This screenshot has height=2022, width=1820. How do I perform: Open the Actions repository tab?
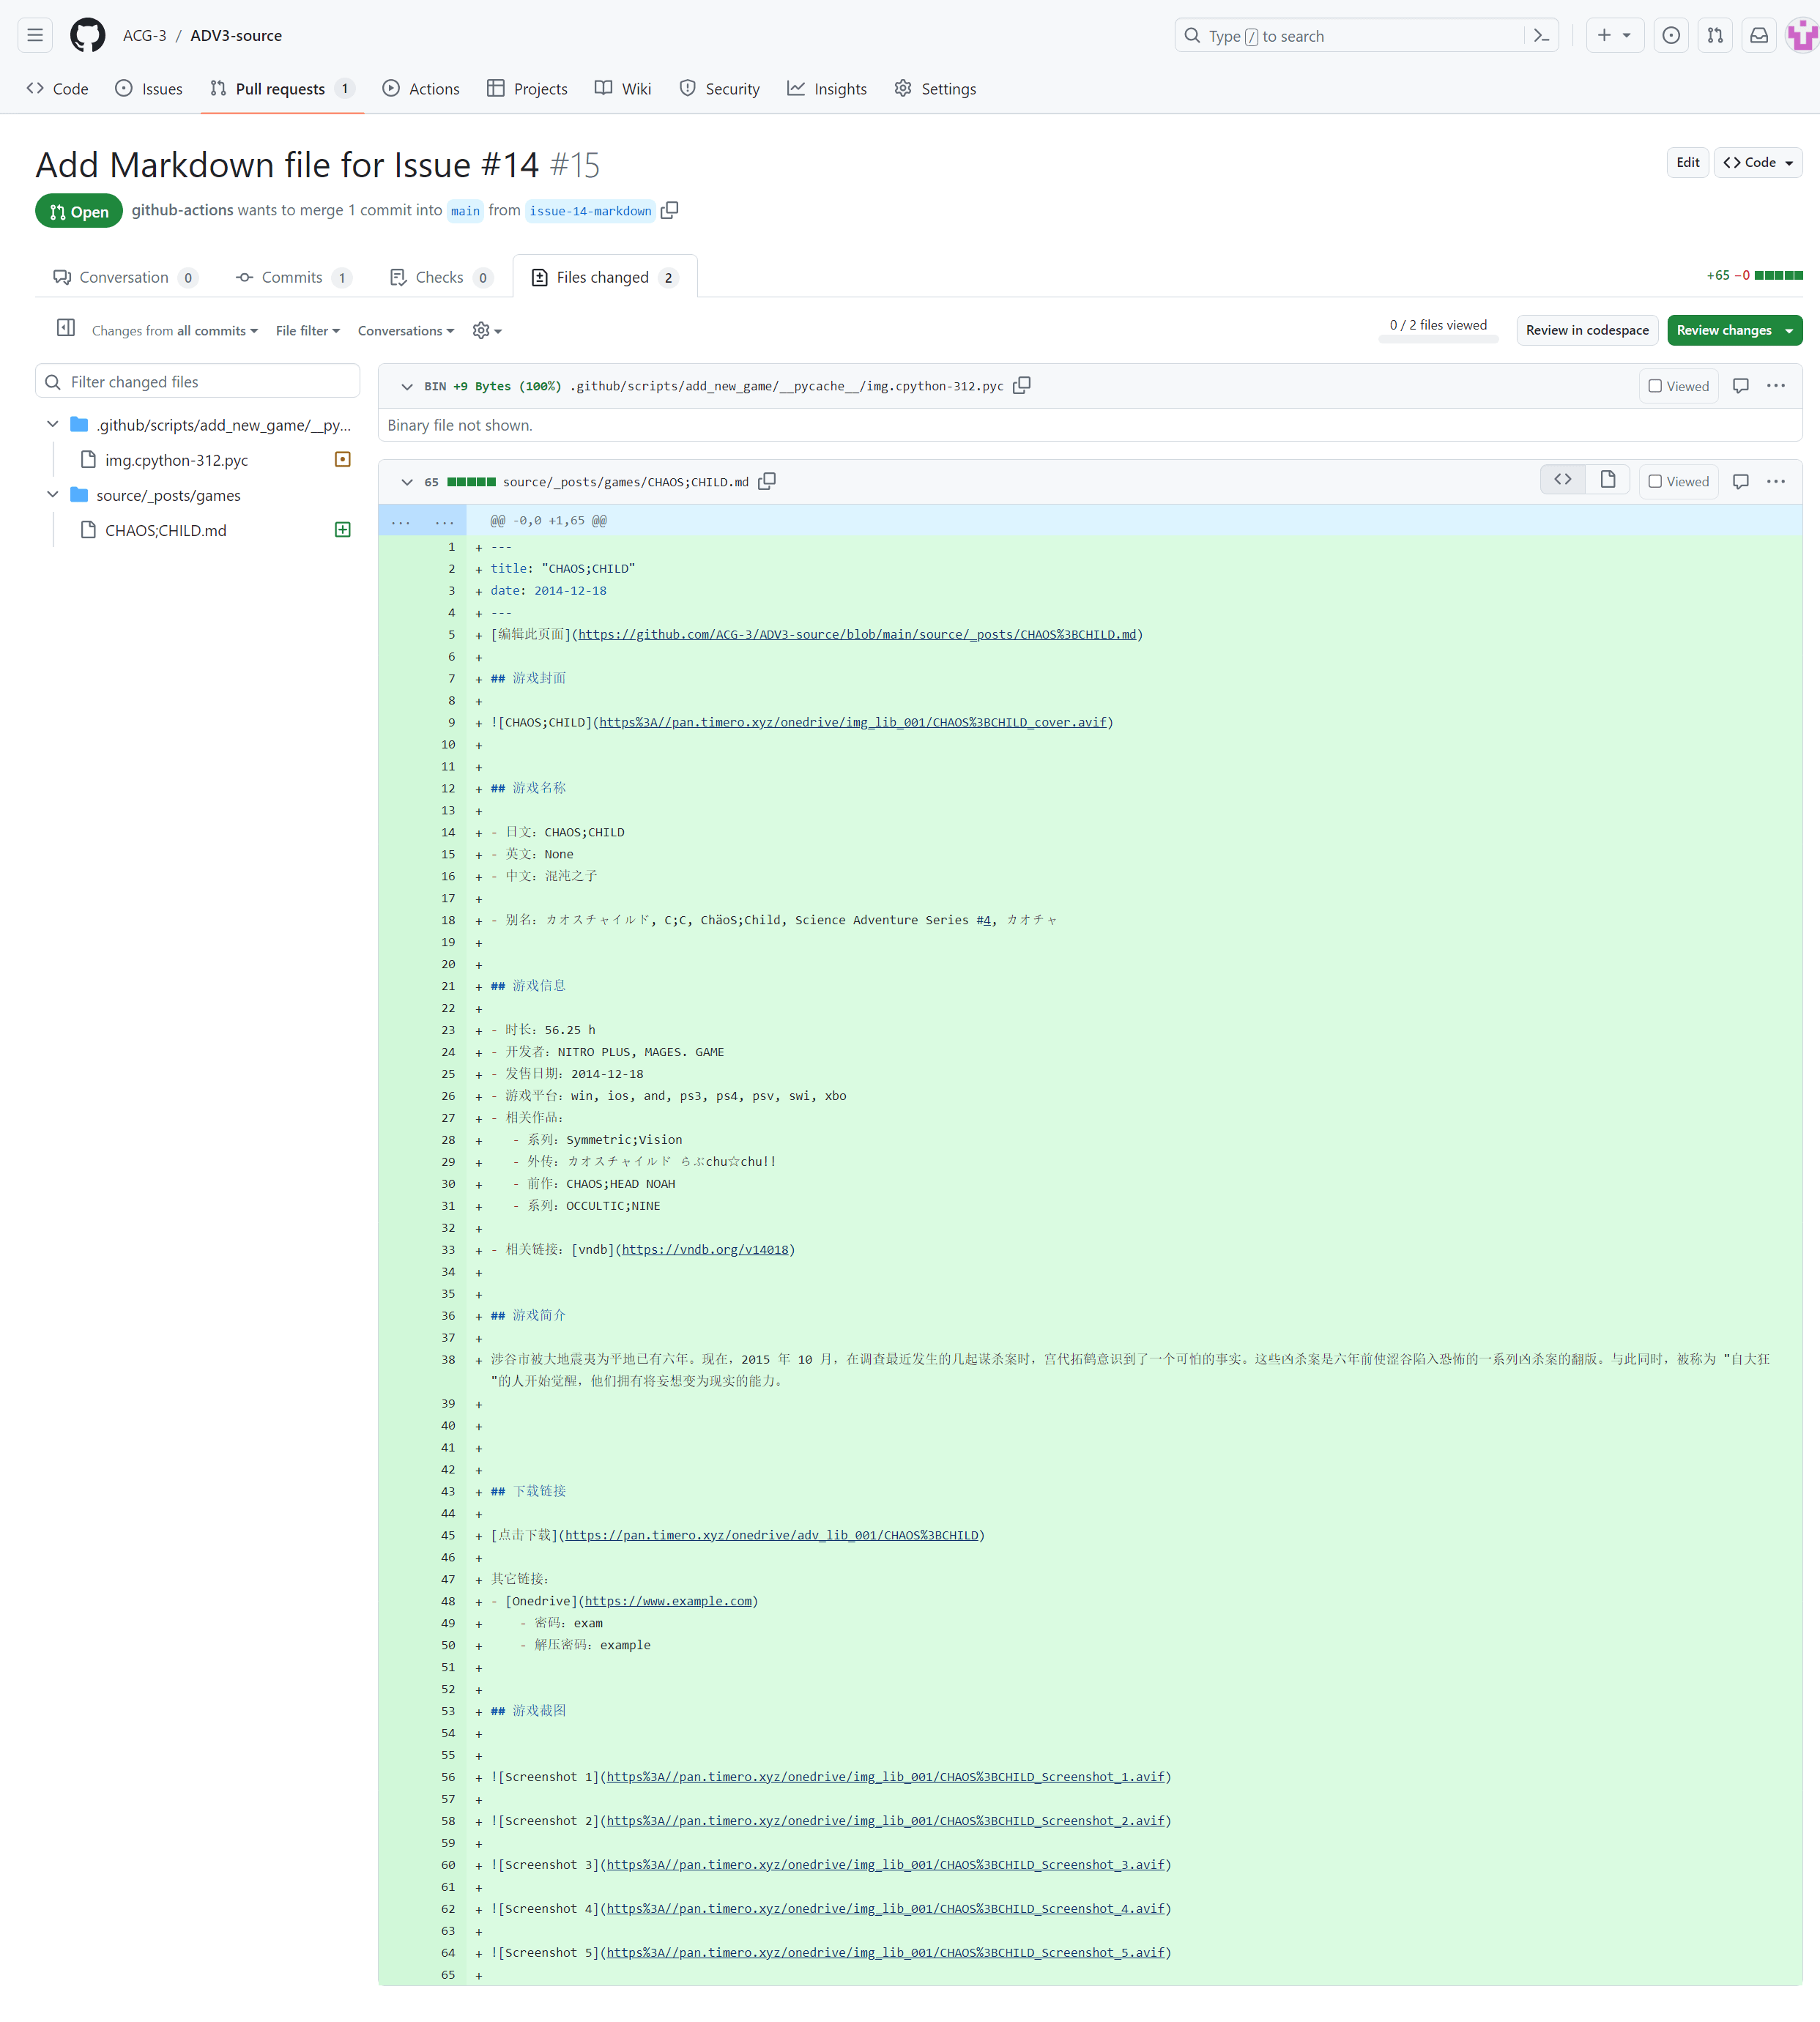pyautogui.click(x=421, y=88)
